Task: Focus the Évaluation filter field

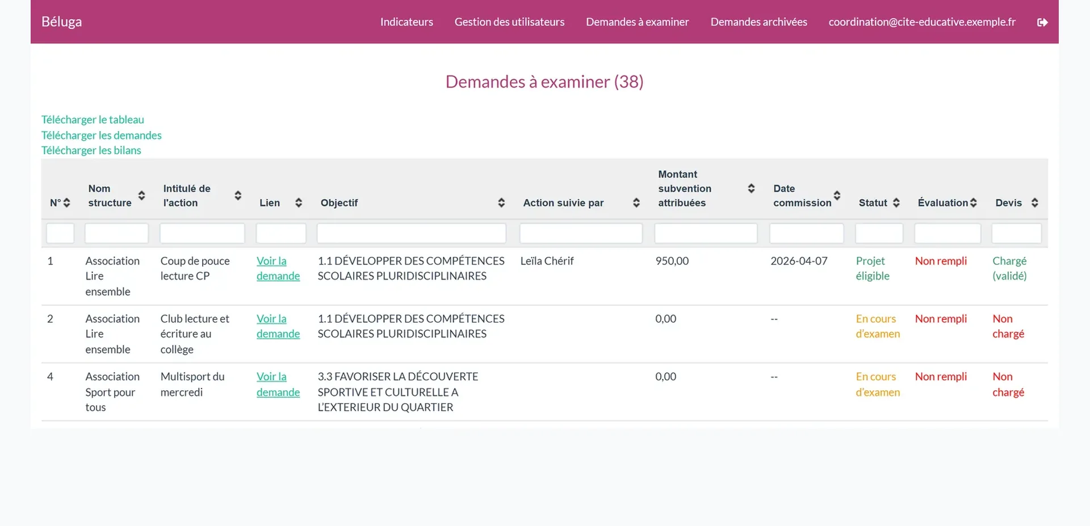Action: 948,233
